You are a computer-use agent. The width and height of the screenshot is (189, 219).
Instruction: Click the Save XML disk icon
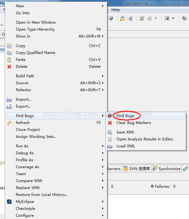(110, 132)
